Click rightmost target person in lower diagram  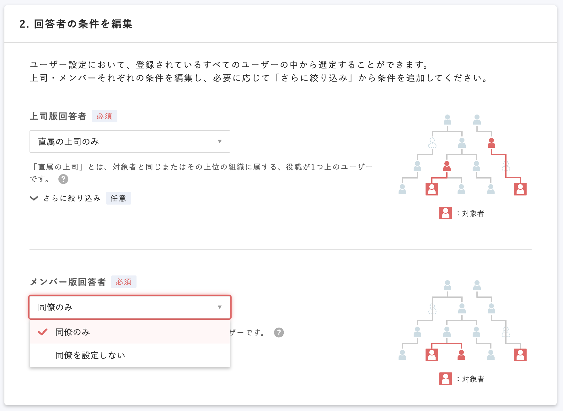[520, 355]
